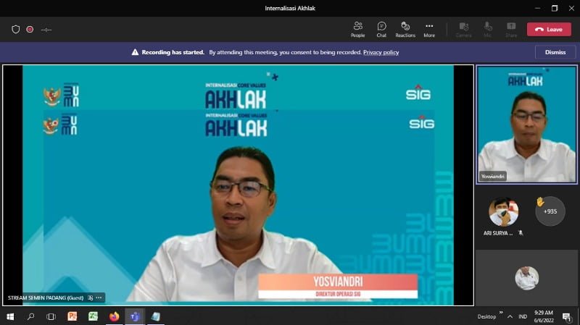Open Firefox from the taskbar
580x325 pixels.
pos(114,316)
